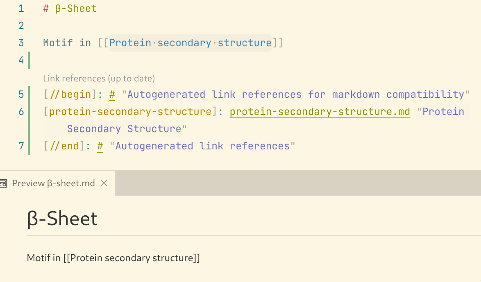Follow the protein-secondary-structure.md link
Viewport: 481px width, 282px height.
pyautogui.click(x=320, y=112)
